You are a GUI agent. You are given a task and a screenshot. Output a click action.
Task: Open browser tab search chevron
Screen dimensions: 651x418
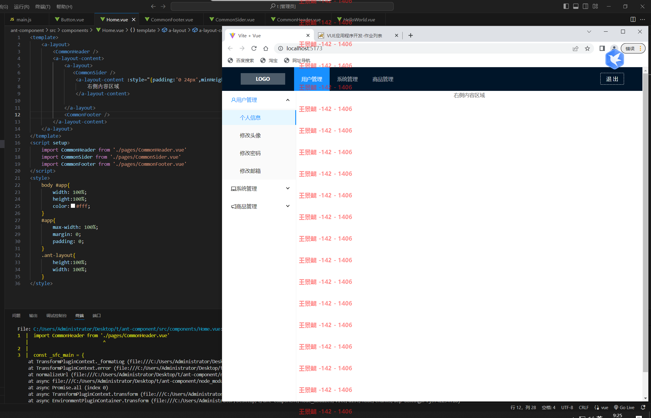point(589,32)
